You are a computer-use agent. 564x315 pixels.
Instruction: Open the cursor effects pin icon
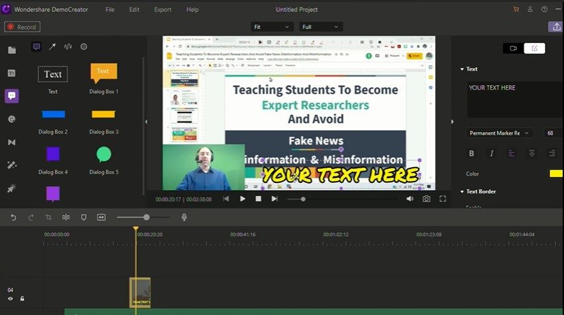coord(11,188)
